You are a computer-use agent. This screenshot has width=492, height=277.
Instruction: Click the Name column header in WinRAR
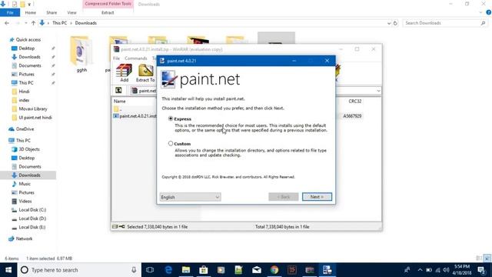pyautogui.click(x=120, y=101)
